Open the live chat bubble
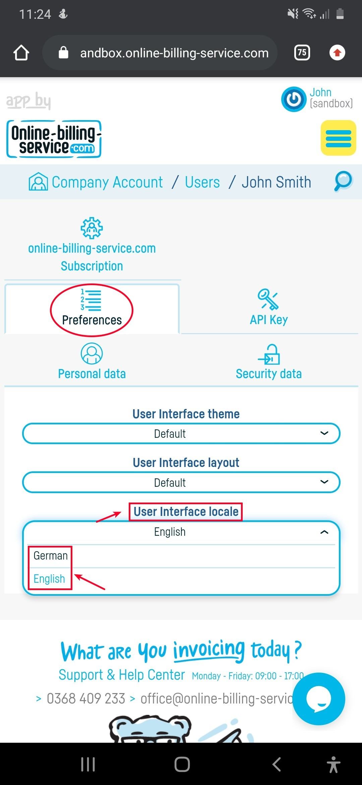362x785 pixels. click(x=318, y=699)
